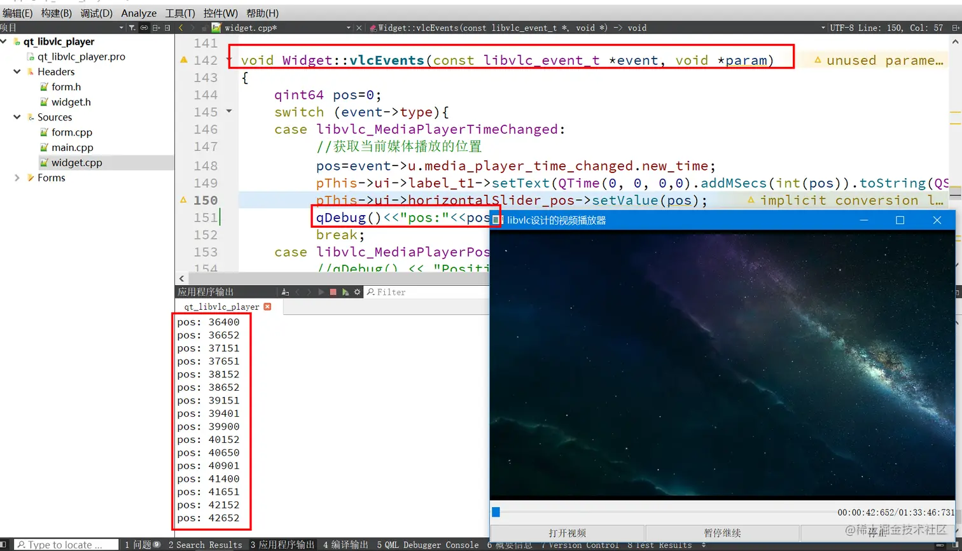Click warning icon at line 150

[184, 200]
